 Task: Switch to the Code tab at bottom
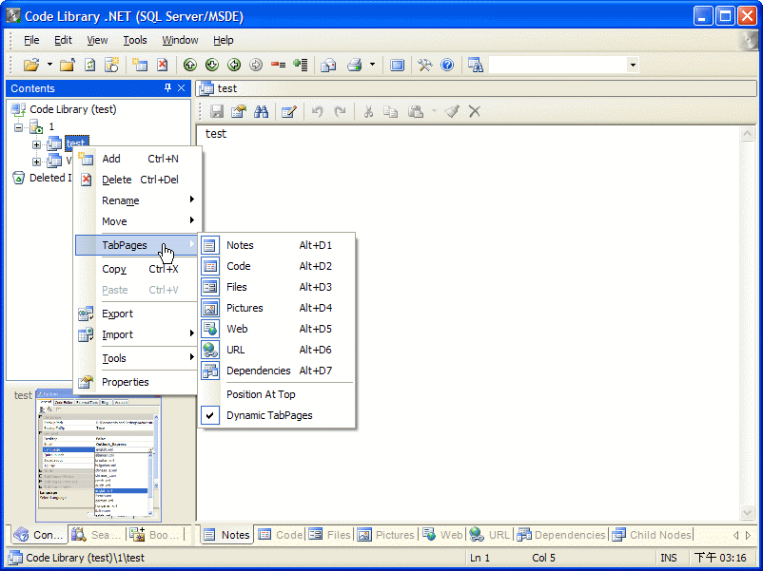(x=281, y=535)
